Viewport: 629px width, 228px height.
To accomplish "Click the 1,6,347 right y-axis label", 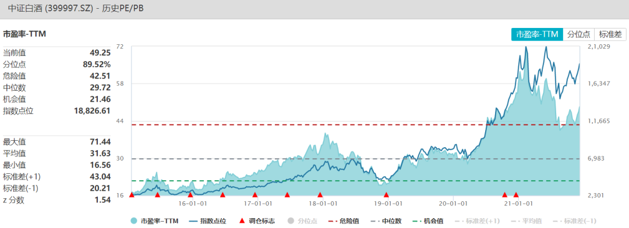I will click(x=599, y=84).
